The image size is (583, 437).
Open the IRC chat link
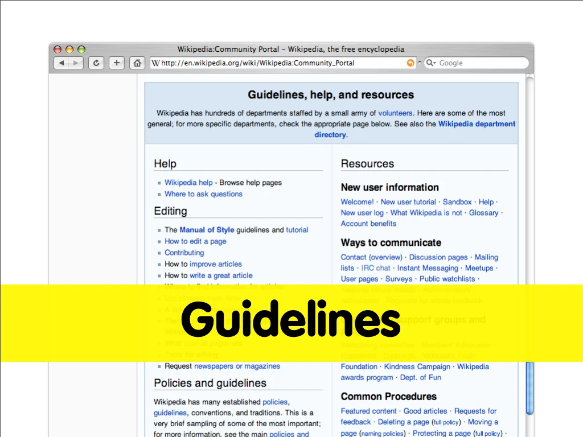[x=376, y=268]
